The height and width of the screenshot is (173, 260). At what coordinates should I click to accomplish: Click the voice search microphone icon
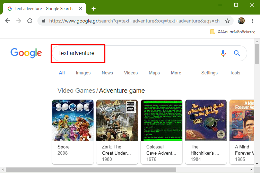[x=223, y=53]
